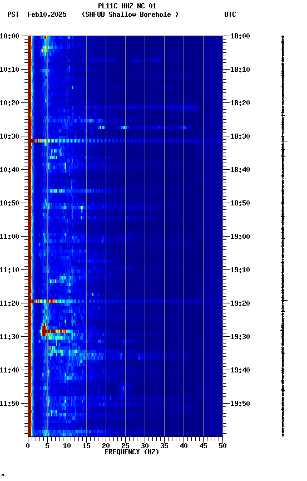Click the FREQUENCY (HZ) axis title
The image size is (307, 481).
[132, 452]
